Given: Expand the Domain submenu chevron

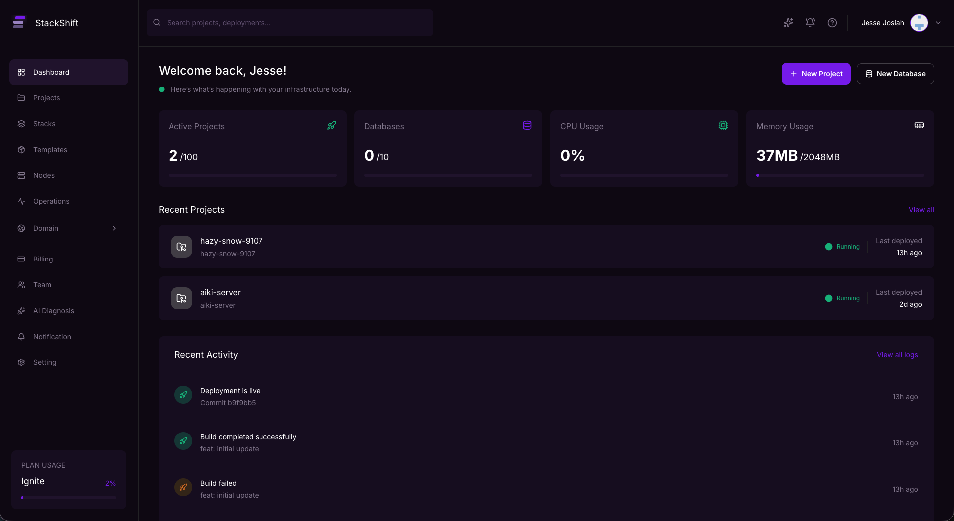Looking at the screenshot, I should (x=114, y=228).
